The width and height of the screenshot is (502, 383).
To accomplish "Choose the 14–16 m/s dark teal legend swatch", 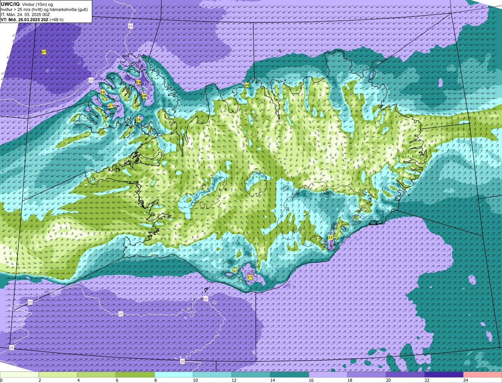I will pos(290,374).
